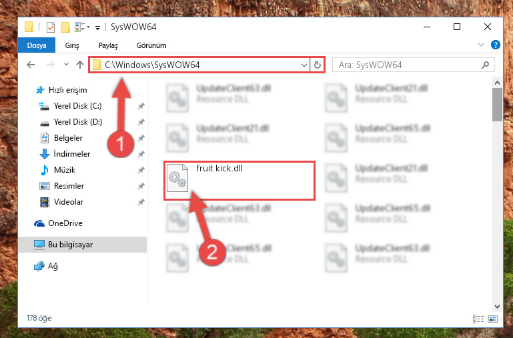This screenshot has width=513, height=338.
Task: Open Explorer help question mark
Action: click(x=496, y=45)
